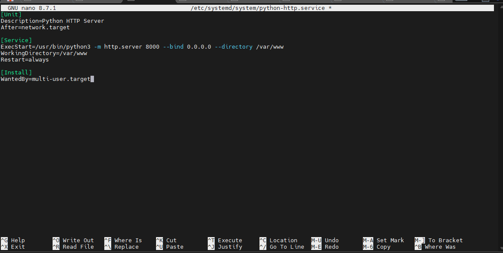Click the ^X Exit shortcut
This screenshot has width=503, height=253.
coord(13,247)
